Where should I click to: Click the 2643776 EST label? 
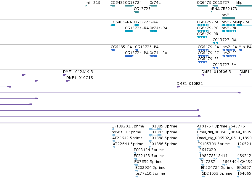[236, 126]
